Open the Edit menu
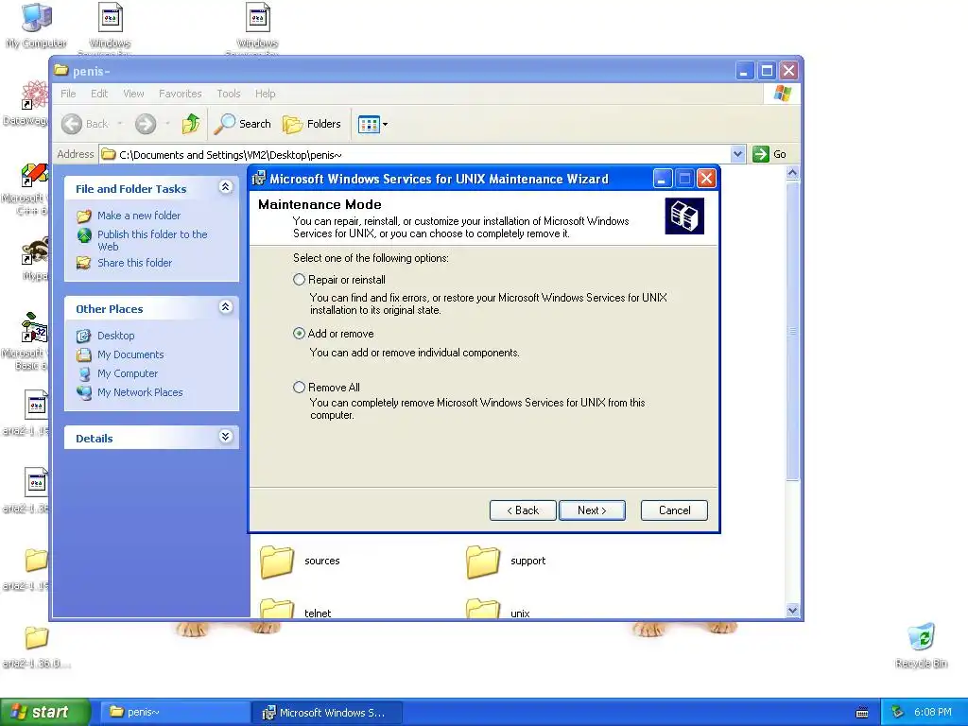968x726 pixels. (98, 94)
